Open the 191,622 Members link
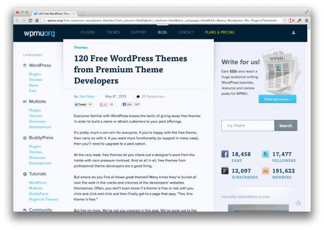Screen dimensions: 324x230 283,174
